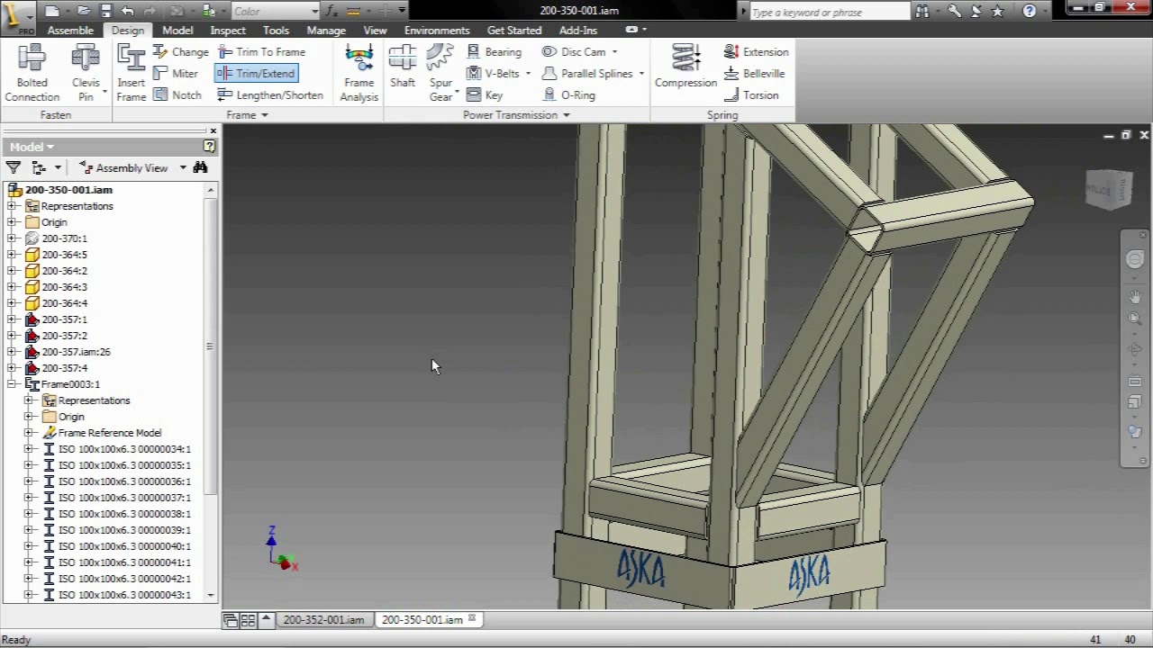Viewport: 1153px width, 648px height.
Task: Open the Disc Cam dropdown arrow
Action: [x=614, y=52]
